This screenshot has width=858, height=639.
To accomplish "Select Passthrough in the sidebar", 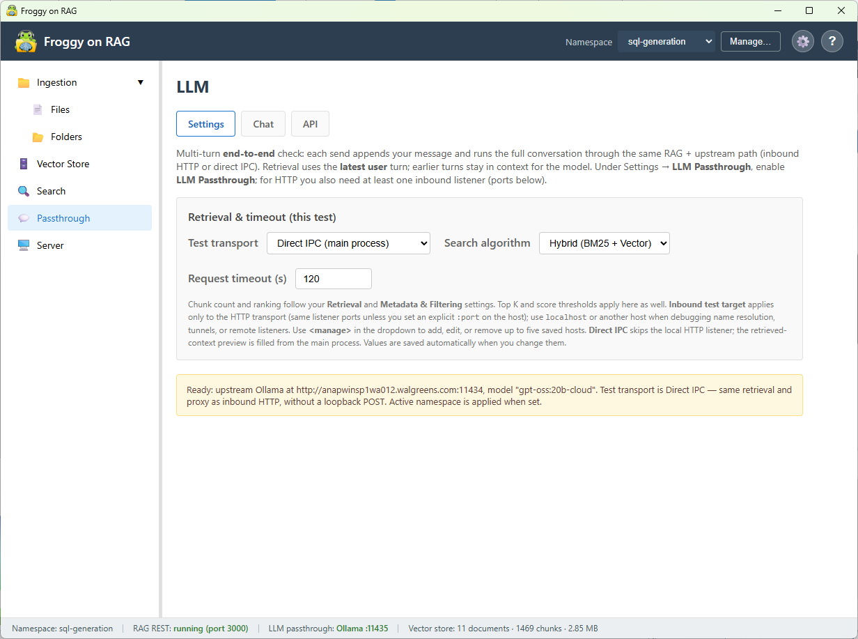I will [x=79, y=218].
